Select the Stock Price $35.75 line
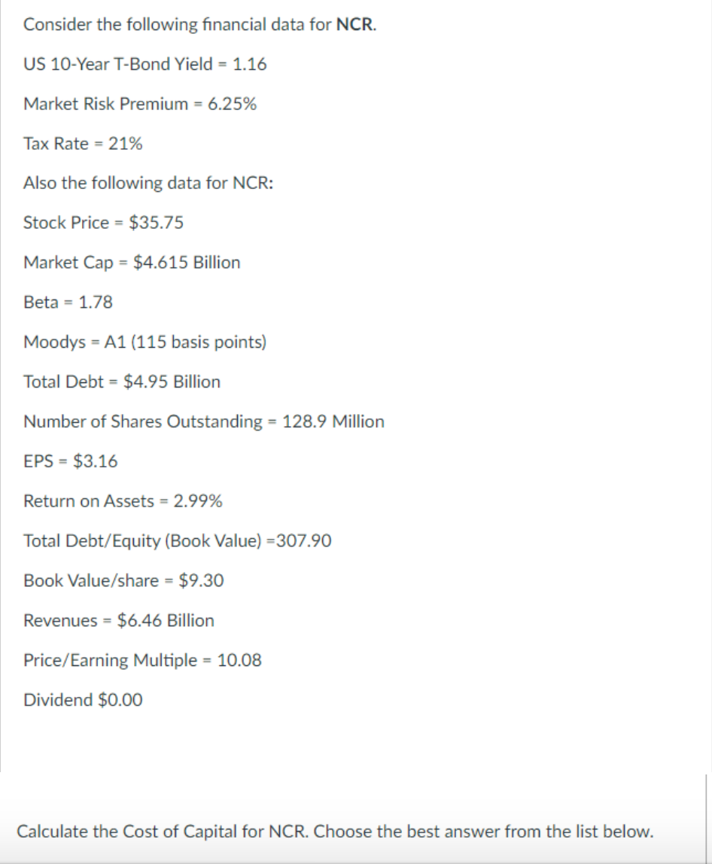Screen dimensions: 712x864 [x=104, y=223]
